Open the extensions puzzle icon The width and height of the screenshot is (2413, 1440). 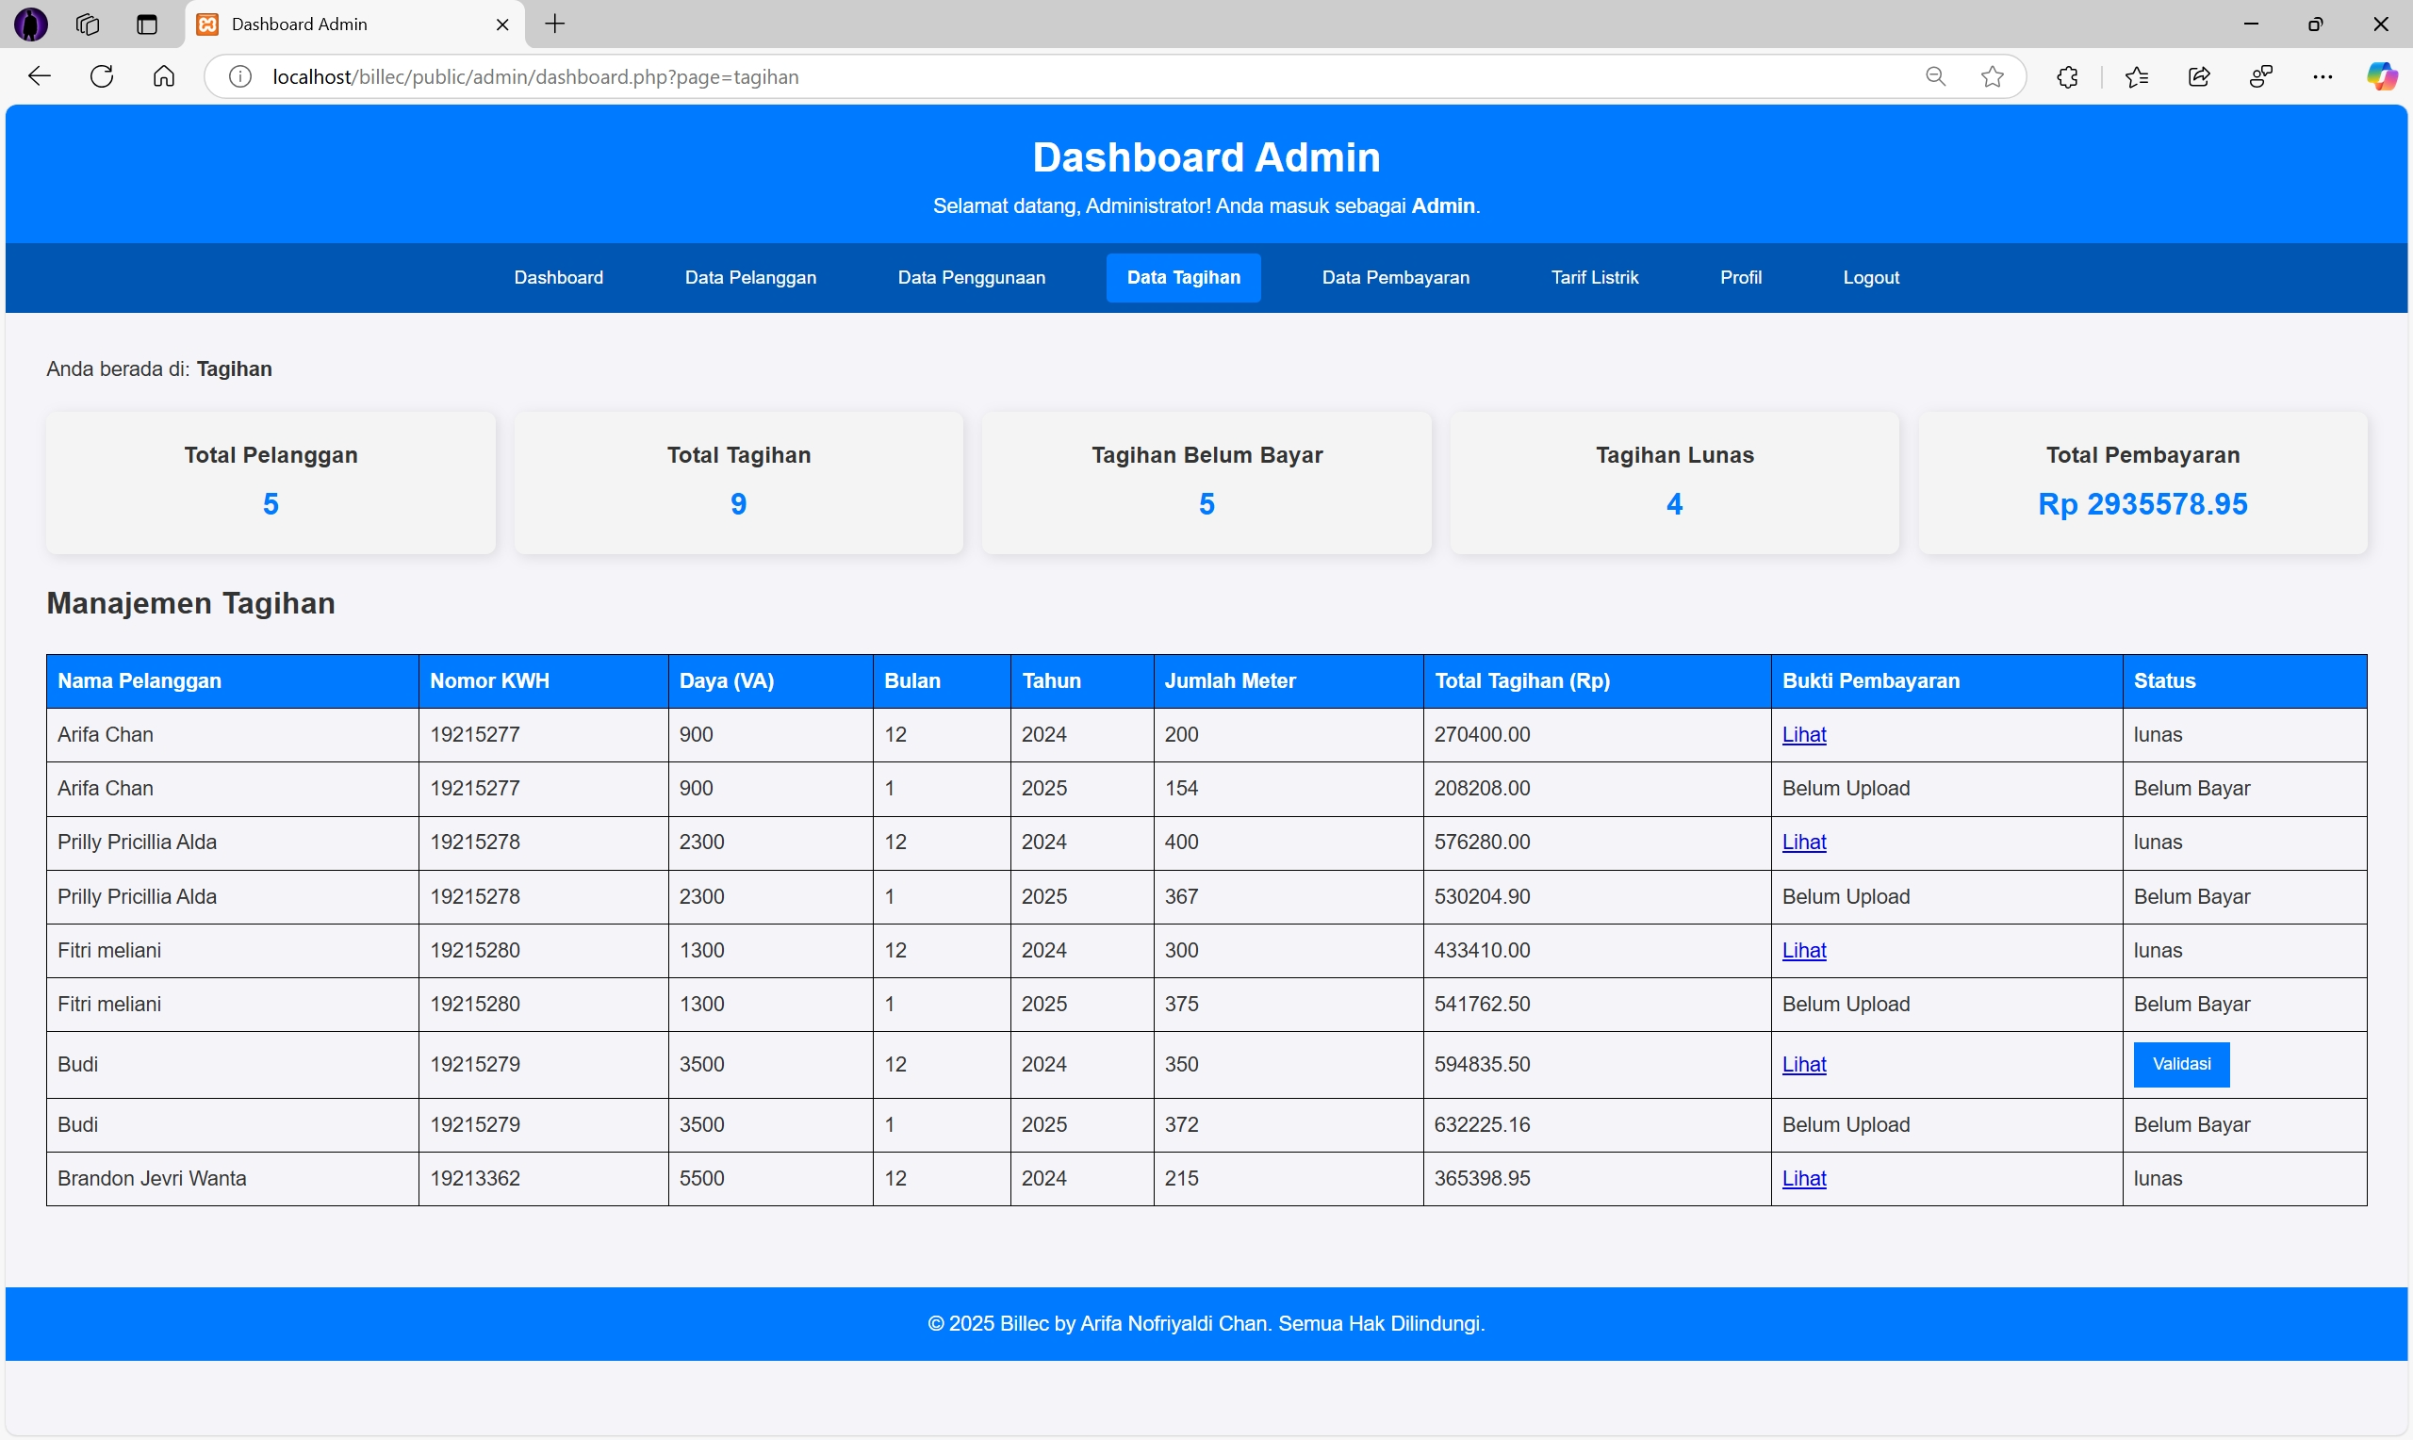(x=2068, y=76)
